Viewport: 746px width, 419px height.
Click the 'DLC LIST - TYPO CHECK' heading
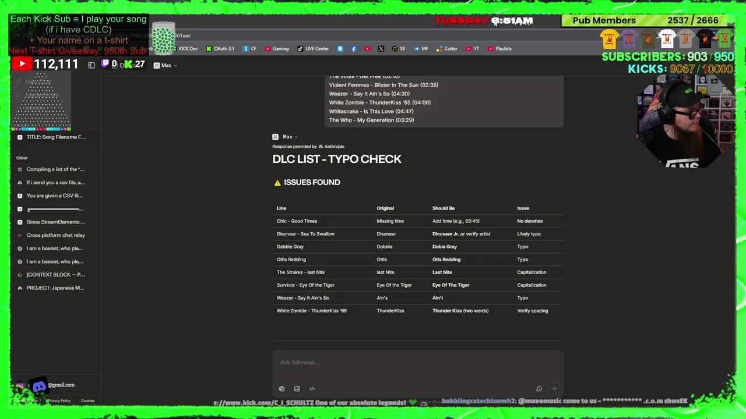pos(337,159)
